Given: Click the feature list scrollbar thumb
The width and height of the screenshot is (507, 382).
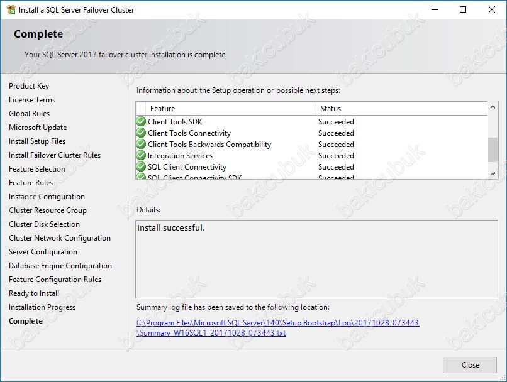Looking at the screenshot, I should pos(493,150).
